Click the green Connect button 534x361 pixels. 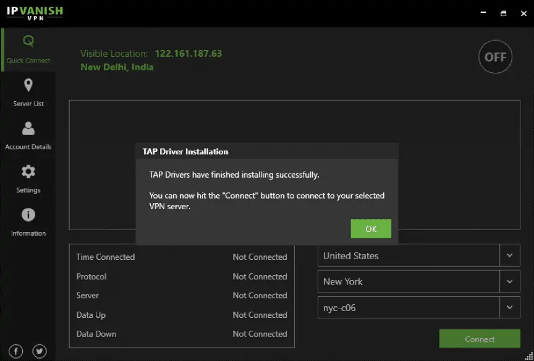click(480, 339)
